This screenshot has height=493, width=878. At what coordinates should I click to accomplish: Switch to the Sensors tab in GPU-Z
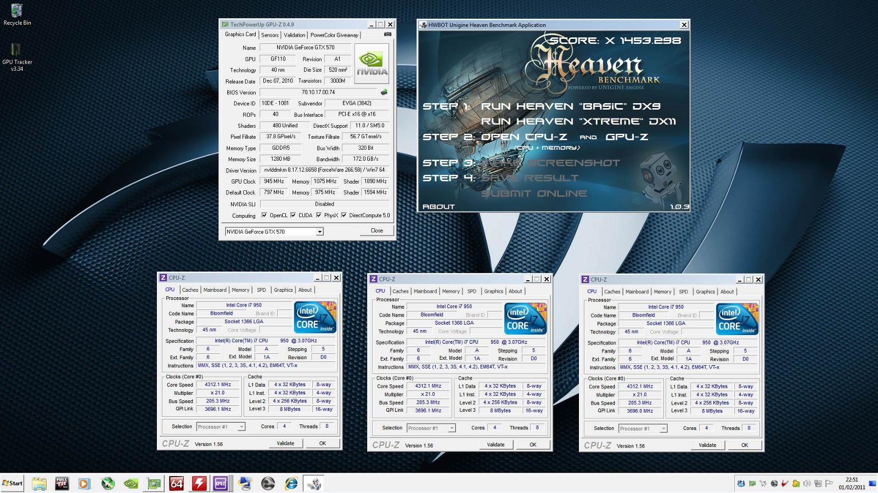[269, 35]
